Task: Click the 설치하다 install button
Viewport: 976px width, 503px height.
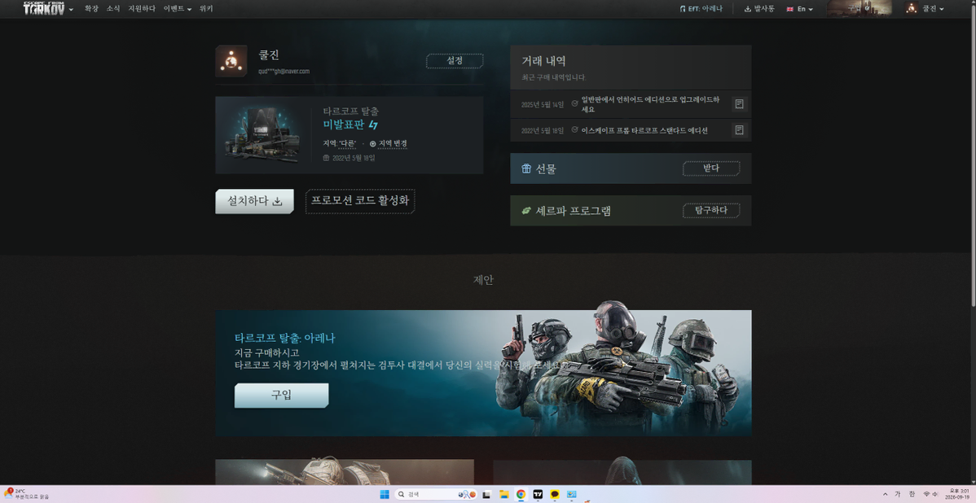Action: [254, 202]
